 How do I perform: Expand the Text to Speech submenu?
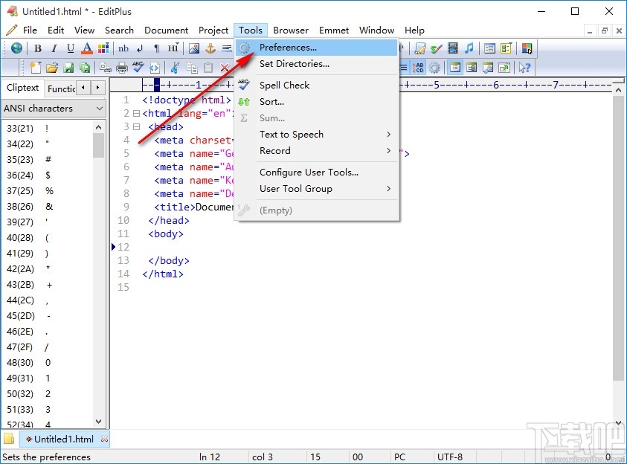[316, 135]
